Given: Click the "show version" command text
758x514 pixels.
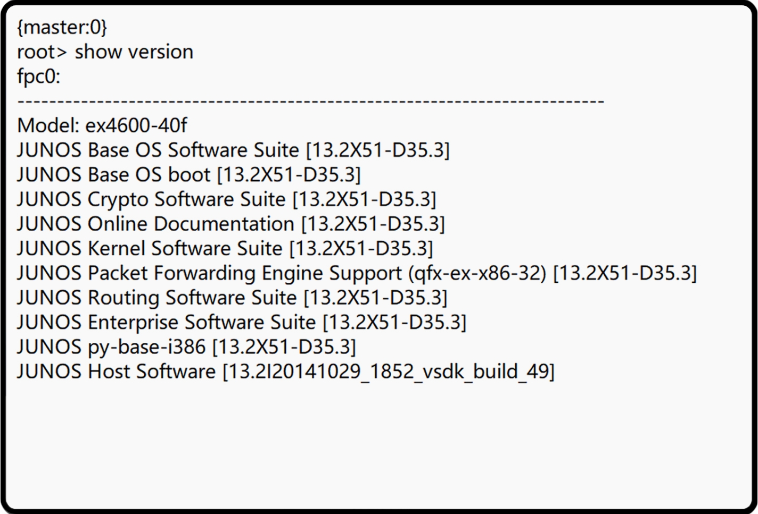Looking at the screenshot, I should pyautogui.click(x=134, y=52).
